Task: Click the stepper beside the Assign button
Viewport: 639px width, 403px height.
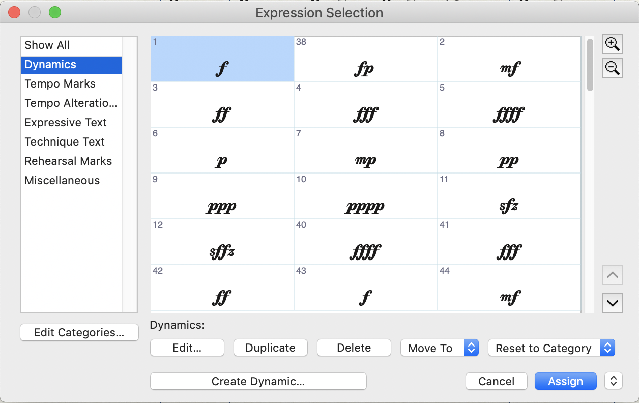Action: (613, 381)
